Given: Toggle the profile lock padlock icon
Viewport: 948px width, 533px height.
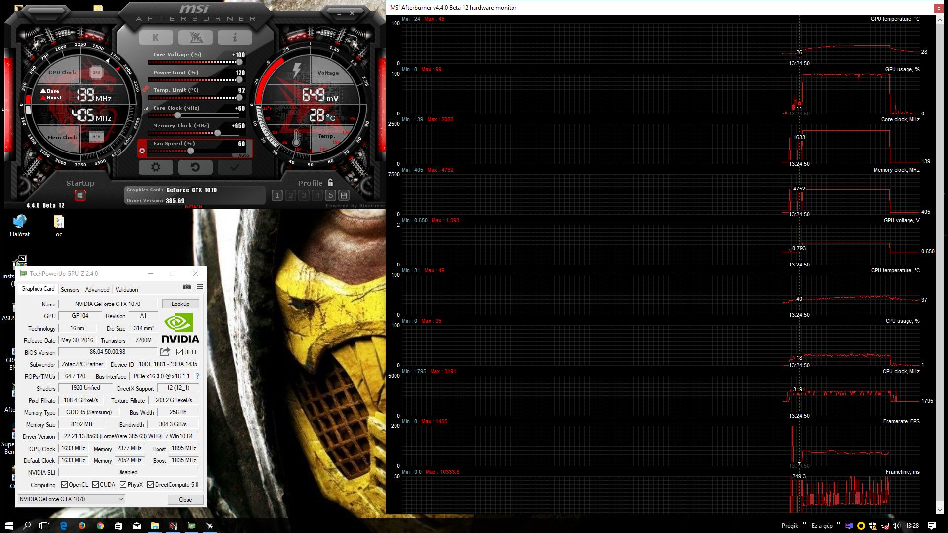Looking at the screenshot, I should (x=330, y=183).
